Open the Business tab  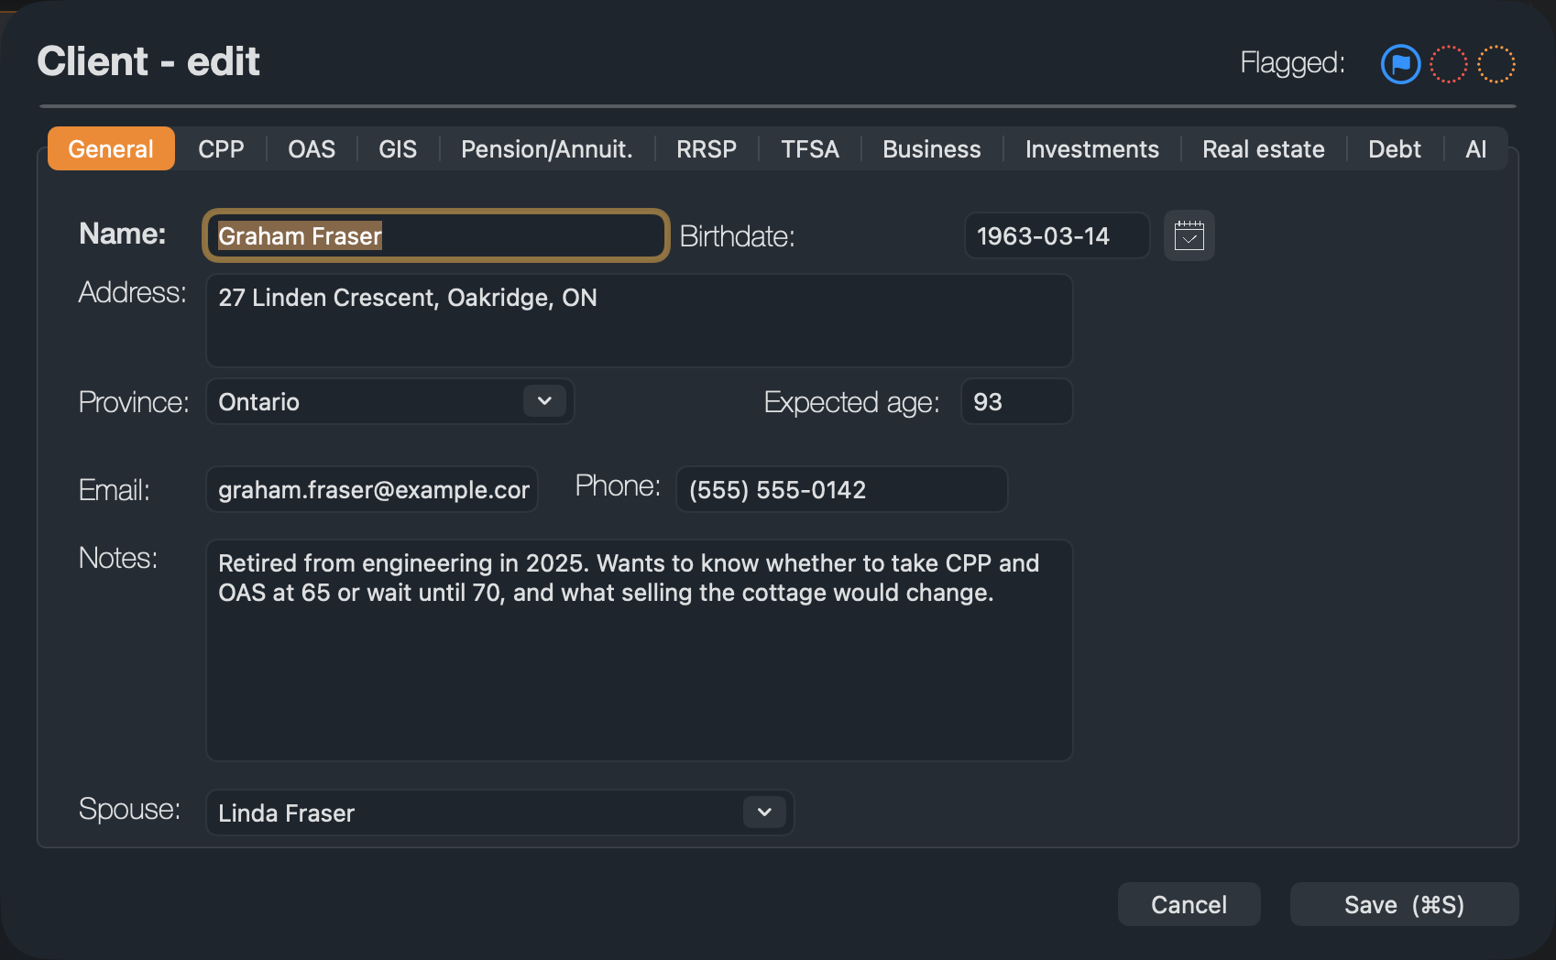(x=932, y=148)
